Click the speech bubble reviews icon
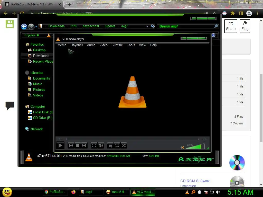Image resolution: width=263 pixels, height=197 pixels. point(10,105)
